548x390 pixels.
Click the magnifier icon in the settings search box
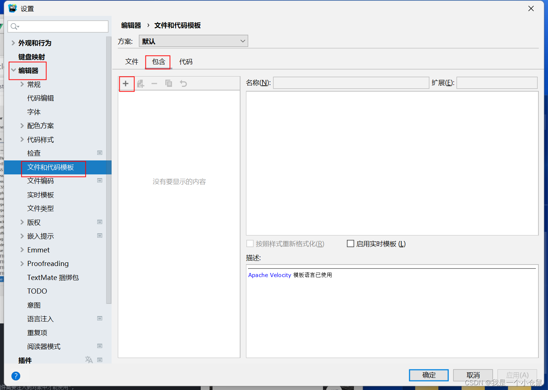pyautogui.click(x=14, y=26)
